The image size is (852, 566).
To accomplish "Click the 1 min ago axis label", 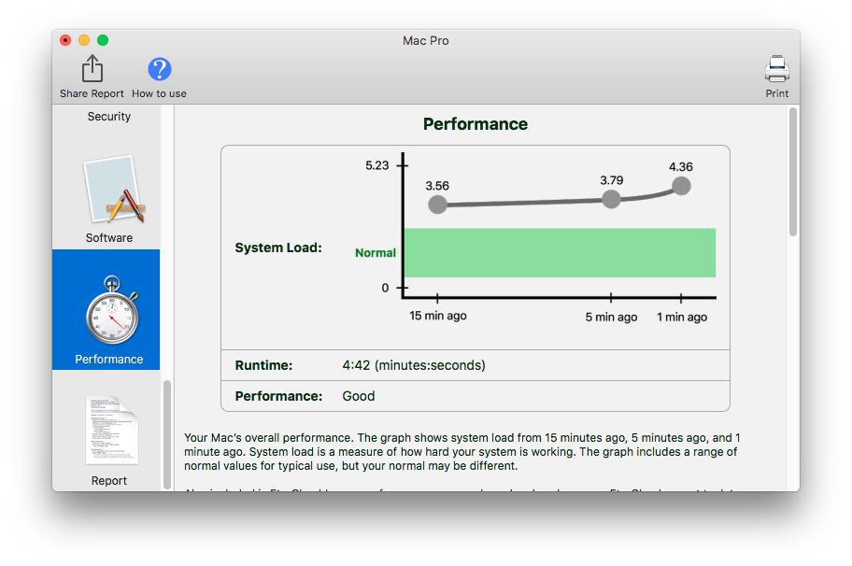I will pyautogui.click(x=682, y=317).
